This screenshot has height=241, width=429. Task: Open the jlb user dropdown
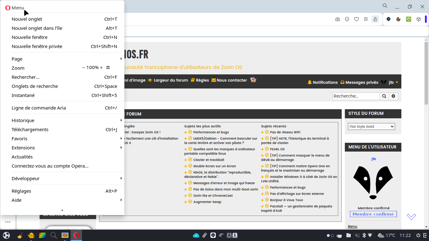[393, 83]
